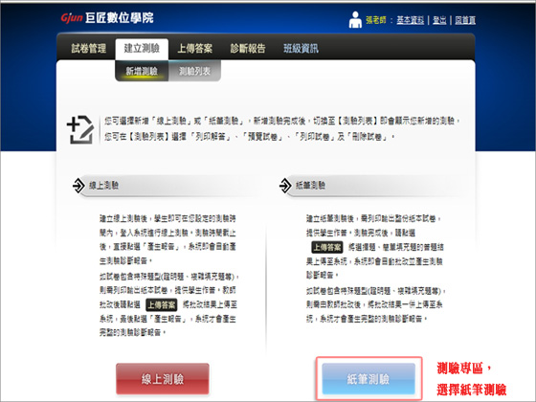This screenshot has height=402, width=536.
Task: Click the 張老師 username text
Action: pyautogui.click(x=375, y=20)
